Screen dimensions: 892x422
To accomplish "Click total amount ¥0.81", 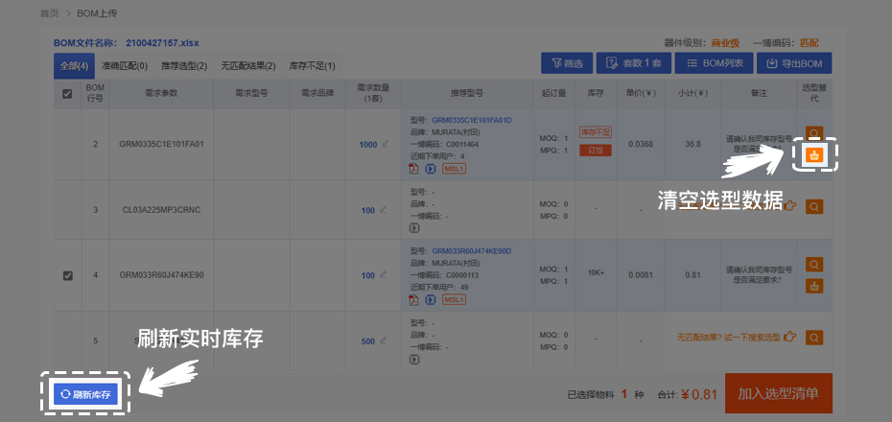I will [x=699, y=394].
